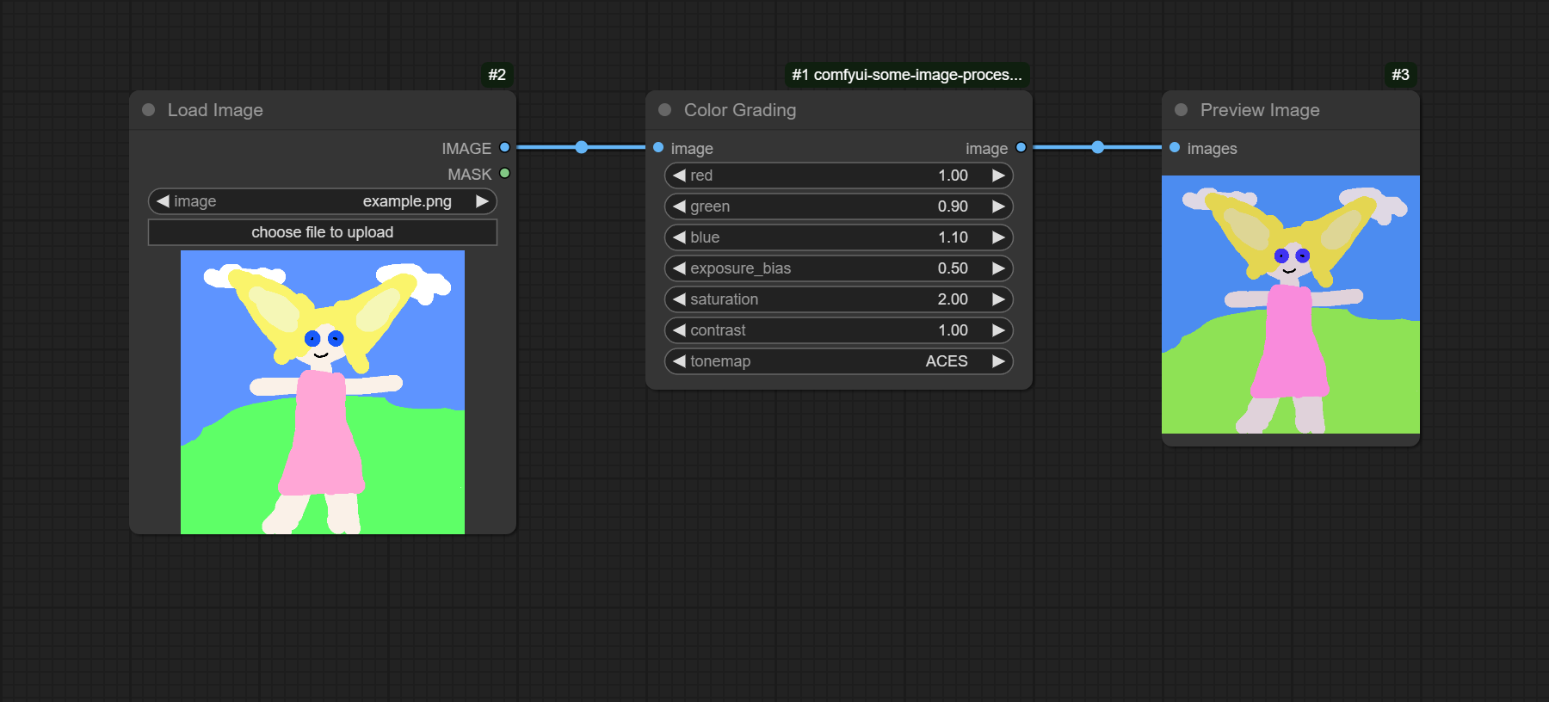Increase the exposure_bias value
Image resolution: width=1549 pixels, height=702 pixels.
tap(999, 268)
